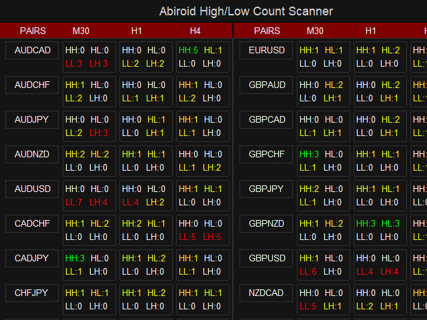Select the CHFJPY H4 cell

(x=203, y=299)
